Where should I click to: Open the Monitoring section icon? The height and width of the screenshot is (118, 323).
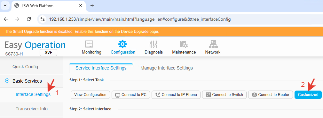tap(89, 44)
